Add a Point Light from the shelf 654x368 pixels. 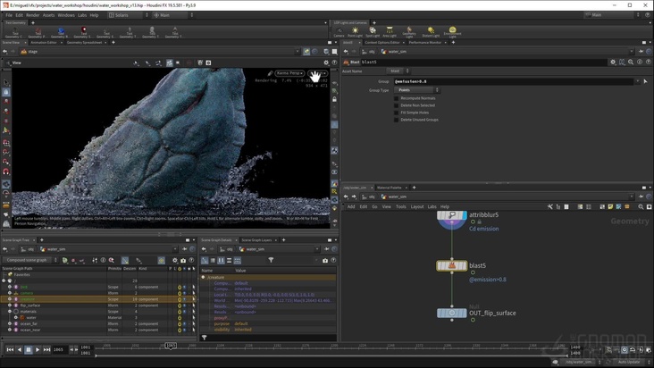click(355, 31)
